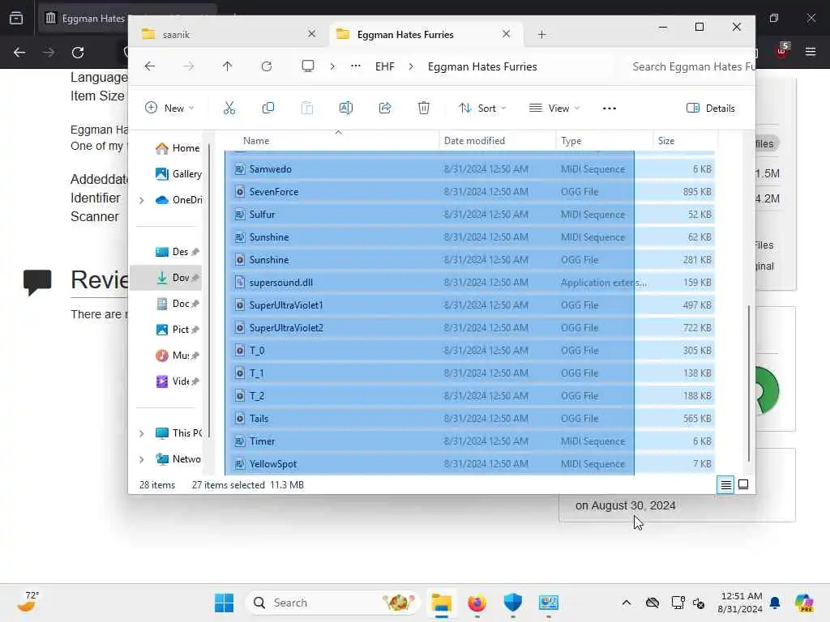Click the This PC monitor breadcrumb icon
Screen dimensions: 830x622
click(307, 66)
